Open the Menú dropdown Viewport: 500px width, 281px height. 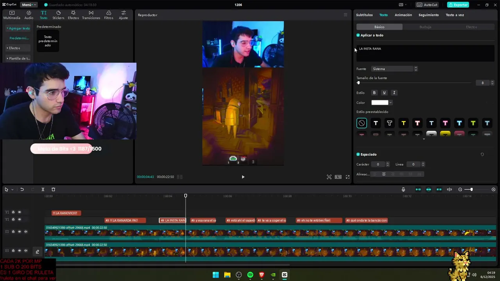point(29,5)
